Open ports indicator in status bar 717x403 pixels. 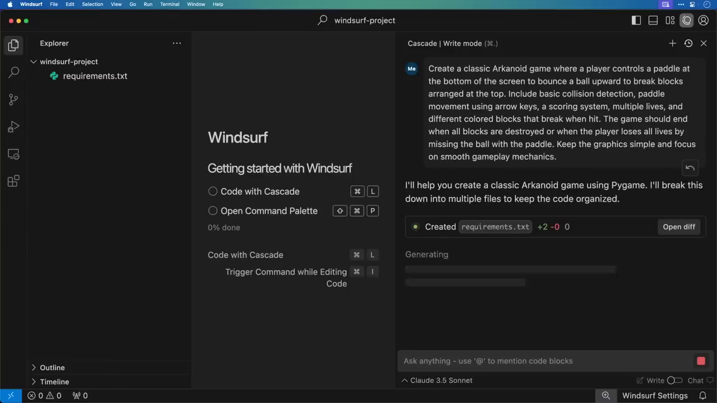(80, 396)
